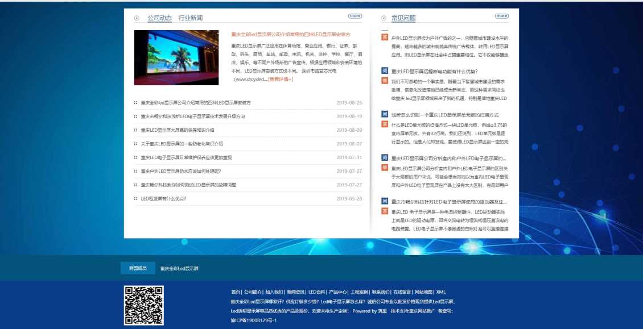Switch to the 行业新闻 tab
Viewport: 643px width, 329px height.
190,18
